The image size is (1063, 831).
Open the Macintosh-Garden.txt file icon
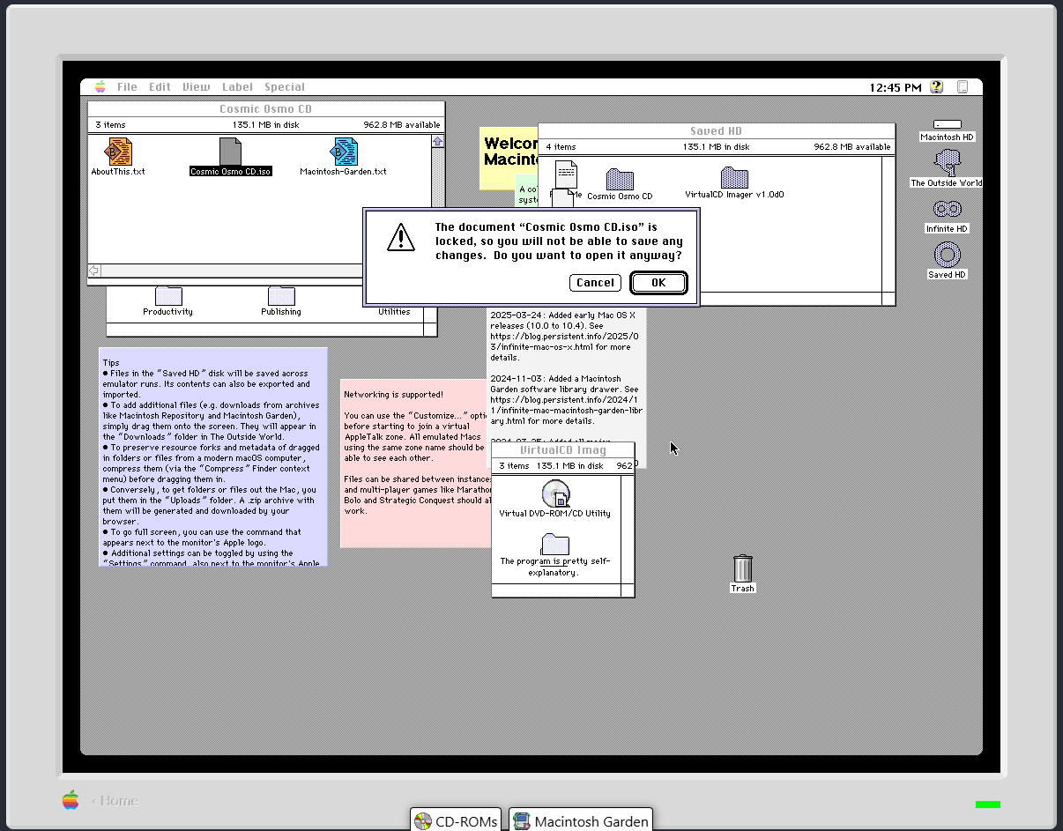point(343,152)
